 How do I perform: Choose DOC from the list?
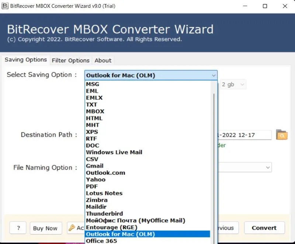point(148,145)
